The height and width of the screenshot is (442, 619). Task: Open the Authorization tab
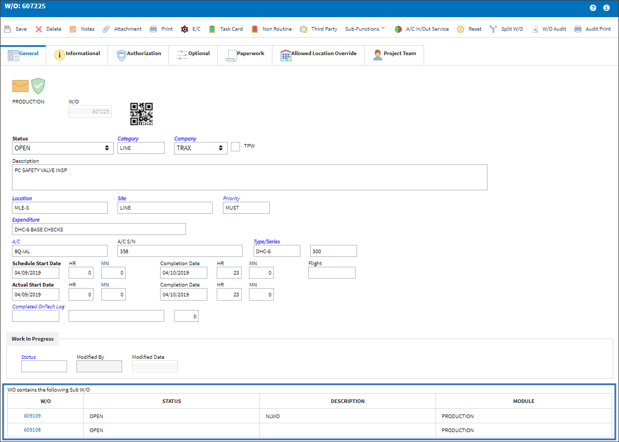coord(139,55)
